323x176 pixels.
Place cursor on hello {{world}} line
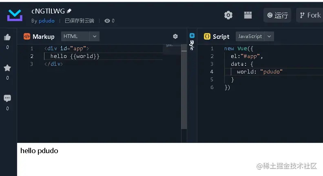pyautogui.click(x=75, y=56)
